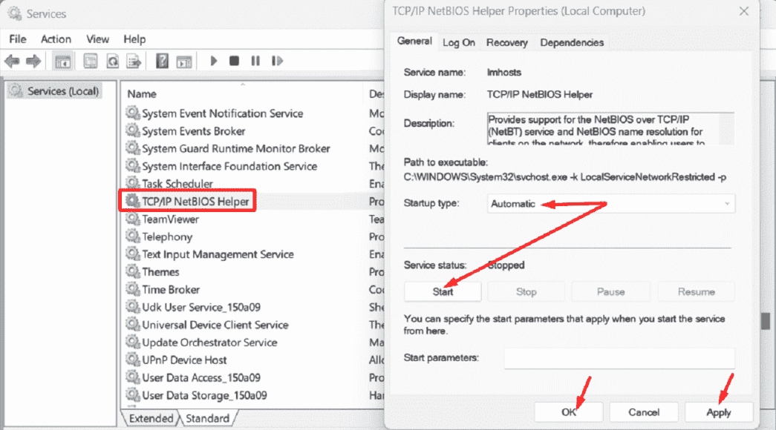
Task: Open the File menu
Action: (18, 39)
